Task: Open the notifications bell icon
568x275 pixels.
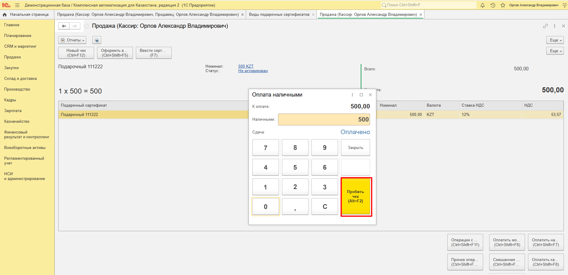Action: [x=483, y=5]
